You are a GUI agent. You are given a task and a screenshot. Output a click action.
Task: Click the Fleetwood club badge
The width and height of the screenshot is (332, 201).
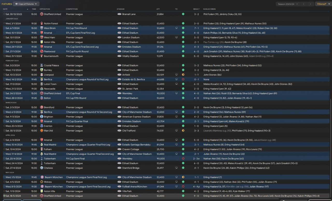42,52
